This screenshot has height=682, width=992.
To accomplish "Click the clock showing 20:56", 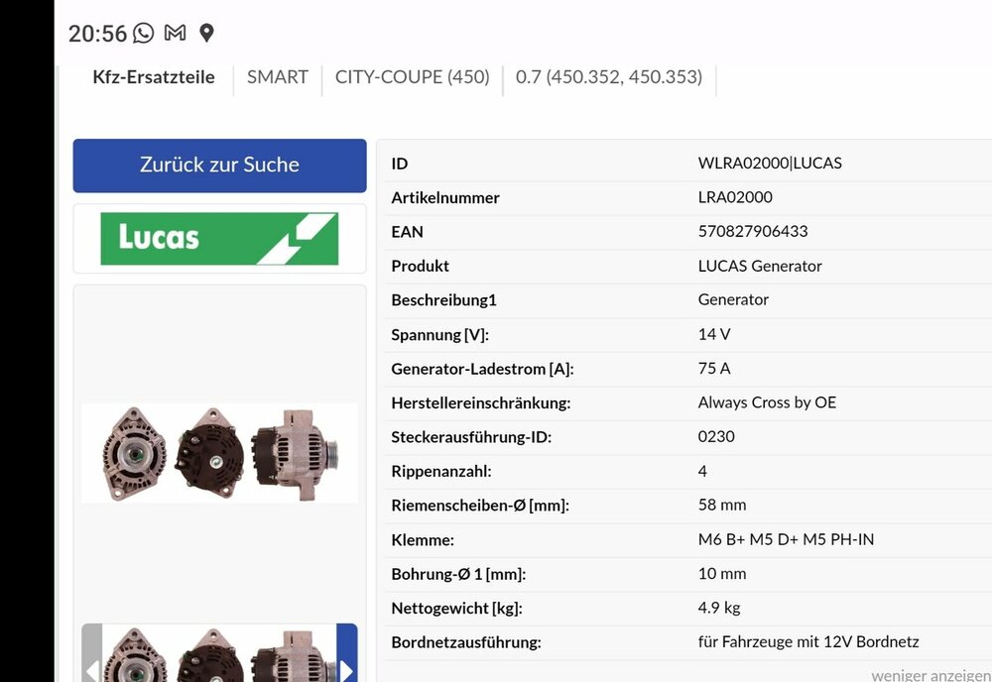I will tap(97, 34).
